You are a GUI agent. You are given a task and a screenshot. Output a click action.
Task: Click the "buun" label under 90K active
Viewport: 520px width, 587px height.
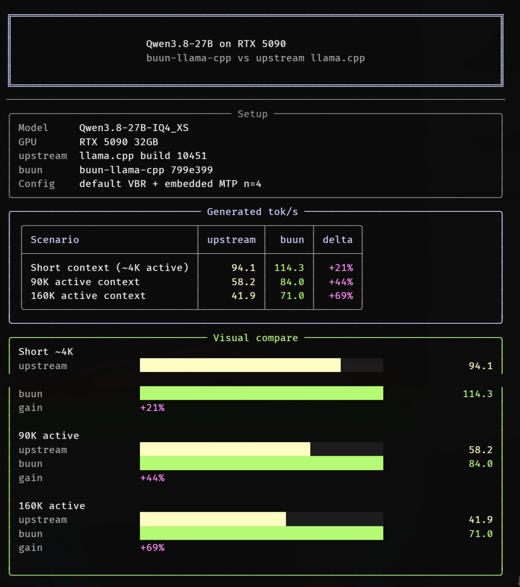(30, 464)
